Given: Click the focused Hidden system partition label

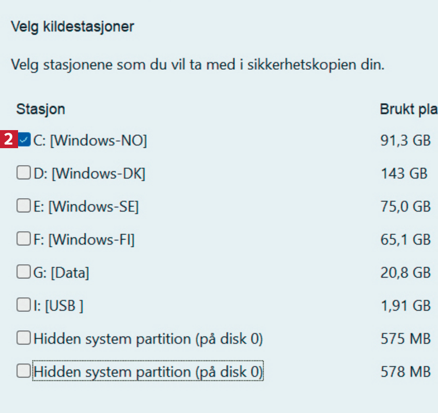Looking at the screenshot, I should (x=148, y=372).
